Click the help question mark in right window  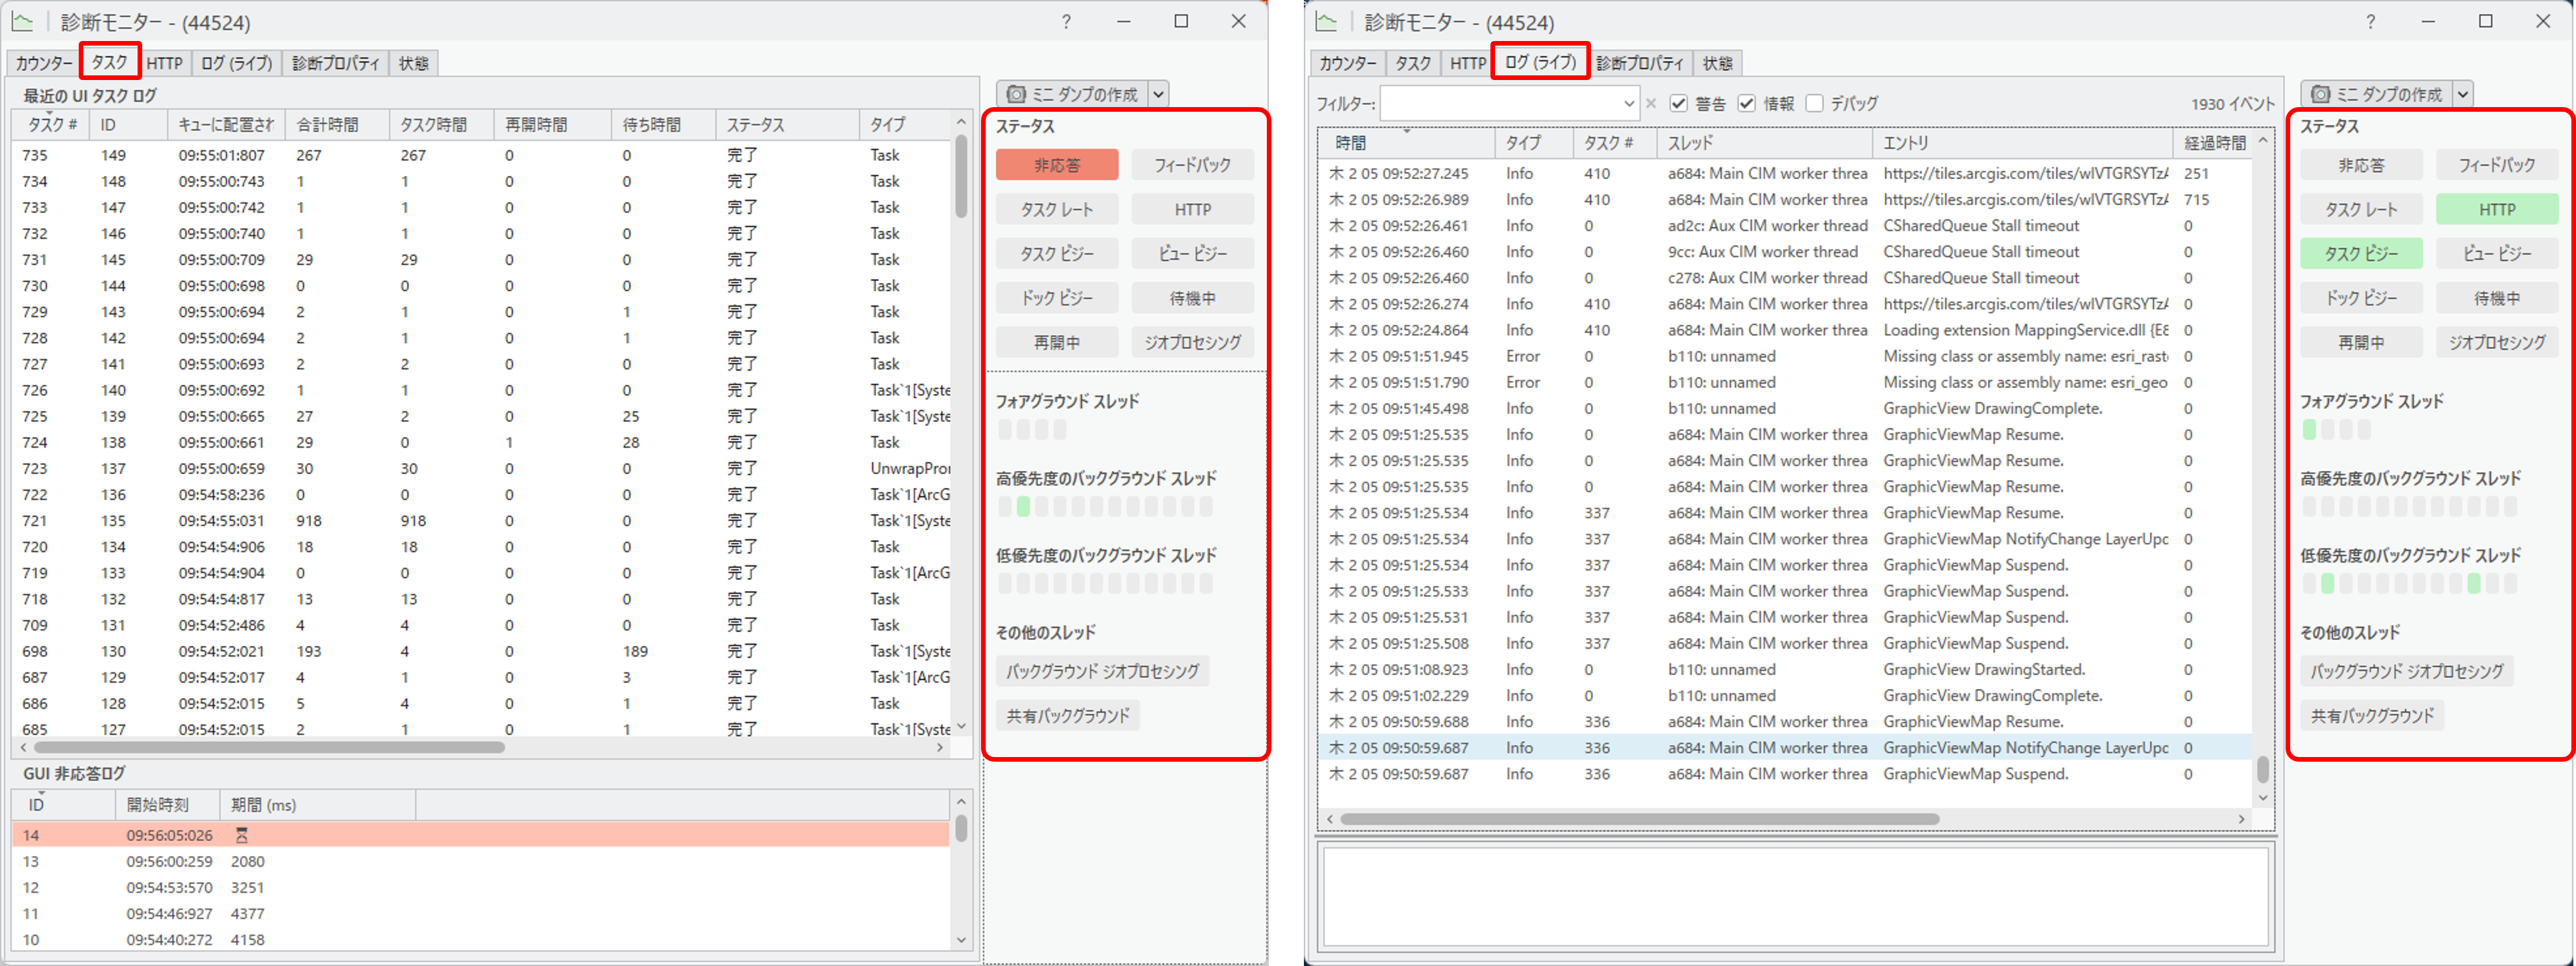[2370, 21]
